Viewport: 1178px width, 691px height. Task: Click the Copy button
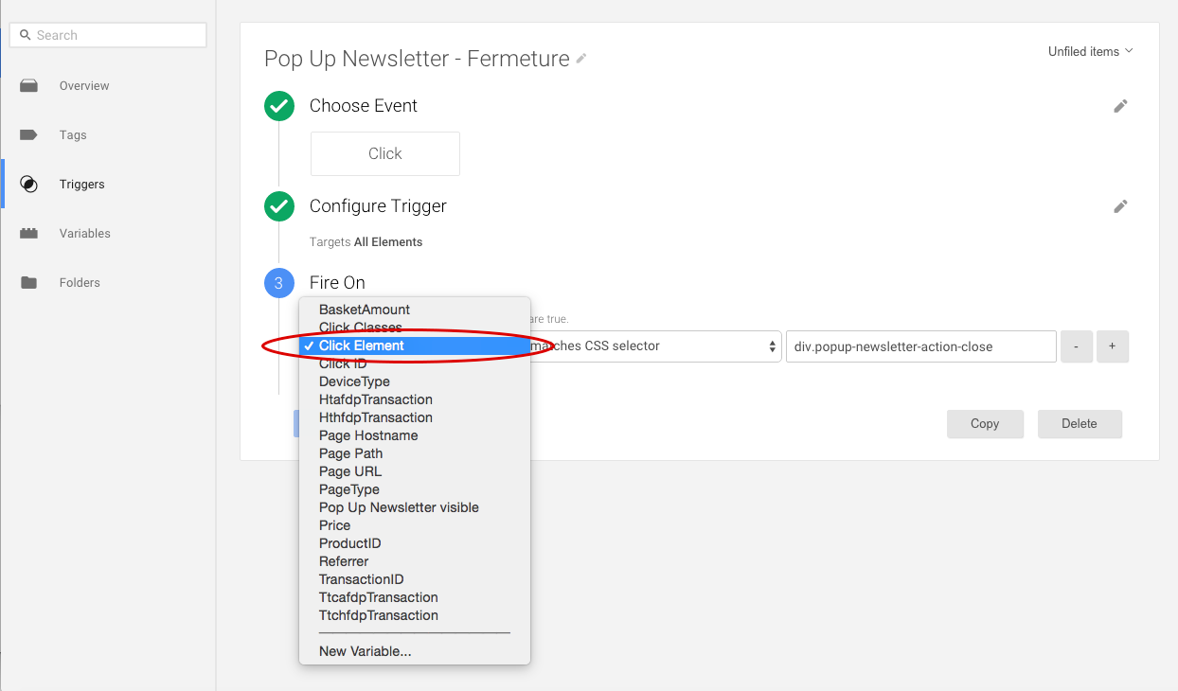pos(985,424)
